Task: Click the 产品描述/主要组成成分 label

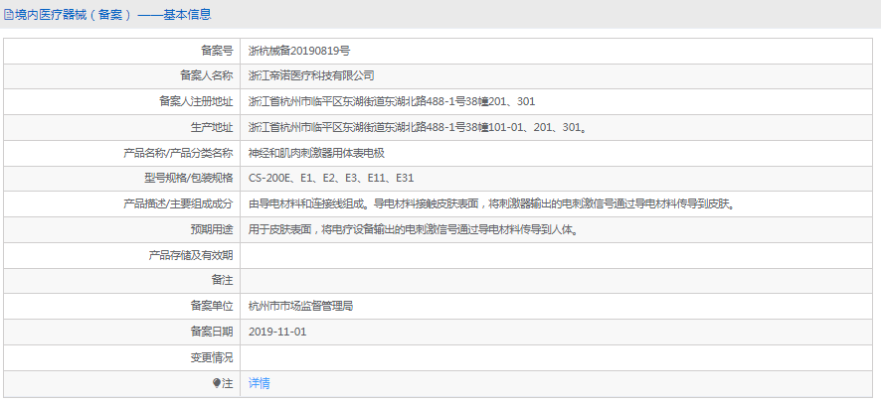Action: pos(178,204)
